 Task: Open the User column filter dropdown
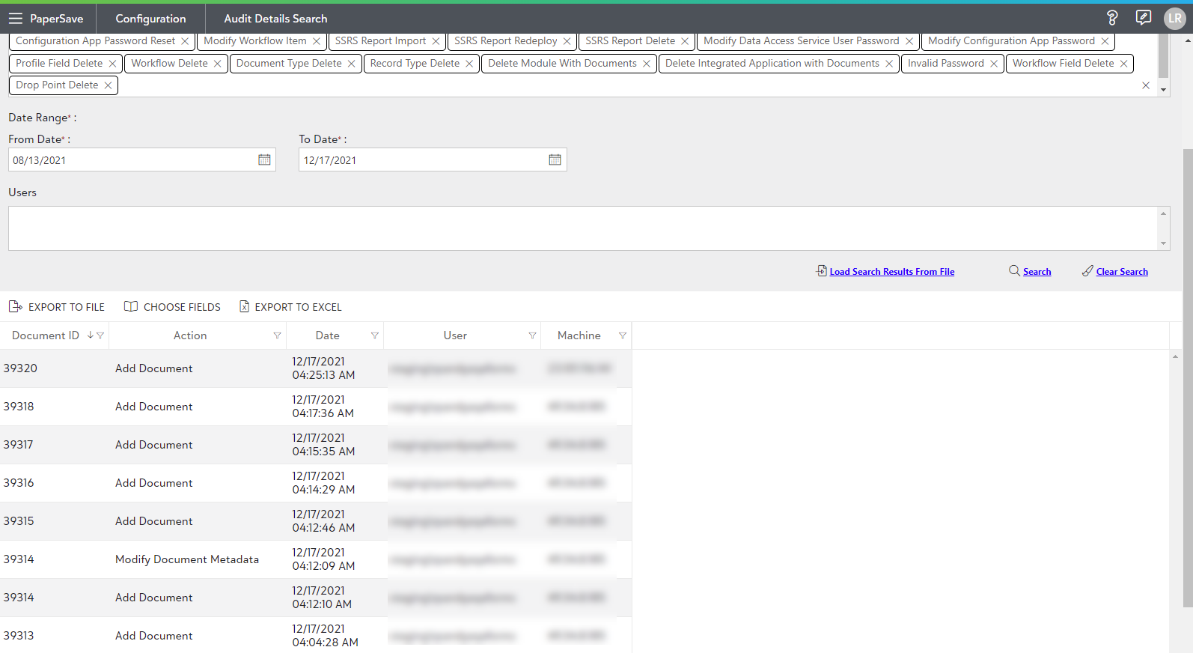pos(532,335)
